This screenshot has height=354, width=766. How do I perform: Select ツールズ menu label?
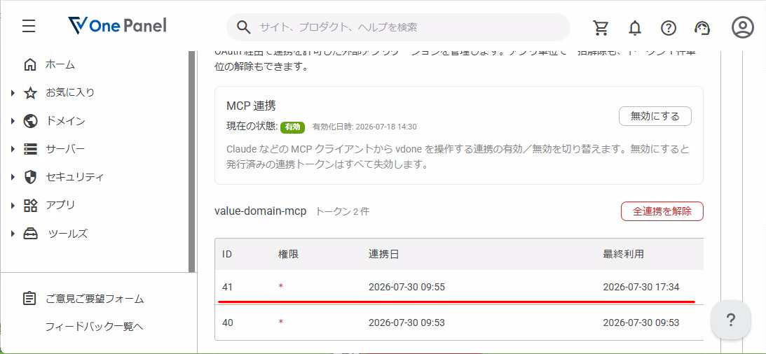click(68, 233)
